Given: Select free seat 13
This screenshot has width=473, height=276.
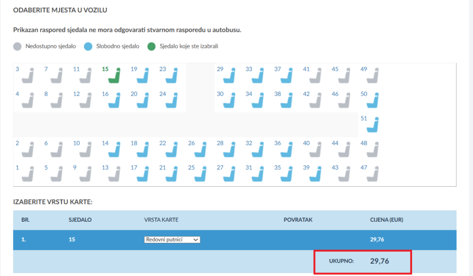Looking at the screenshot, I should (x=115, y=174).
